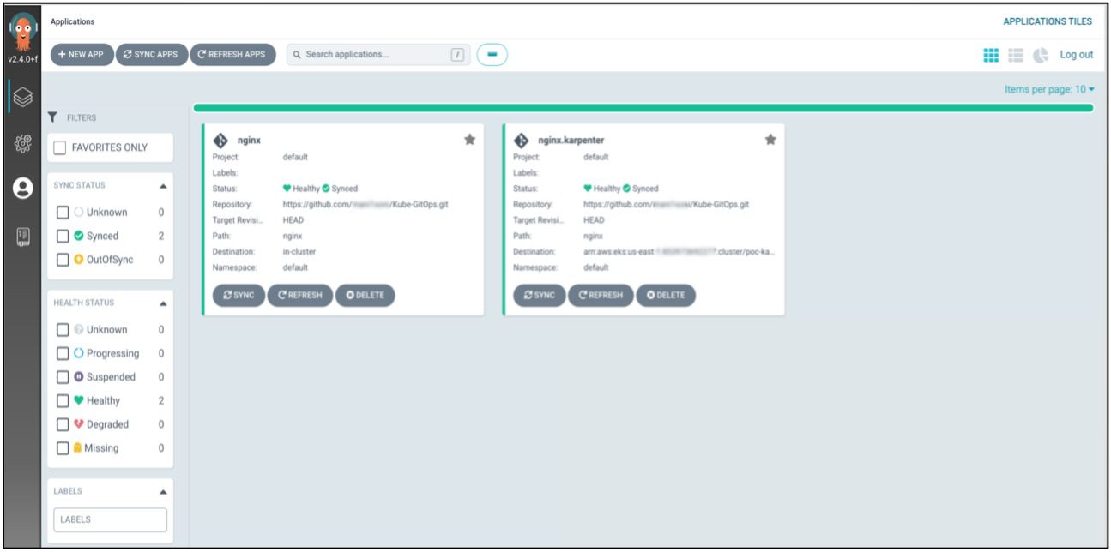Click the v2.4.0 version label
1111x552 pixels.
pos(21,59)
